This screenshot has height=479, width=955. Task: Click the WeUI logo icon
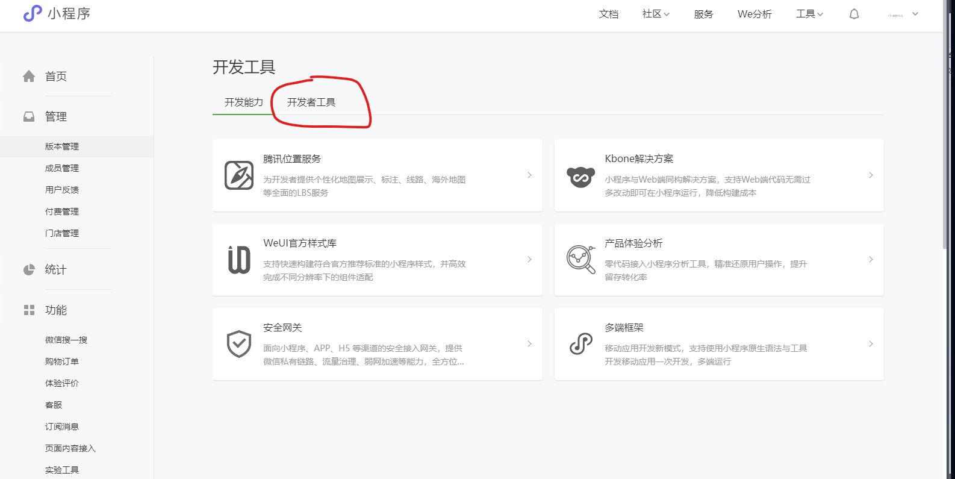(239, 260)
